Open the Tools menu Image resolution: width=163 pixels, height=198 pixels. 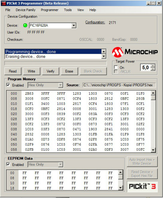pos(68,10)
